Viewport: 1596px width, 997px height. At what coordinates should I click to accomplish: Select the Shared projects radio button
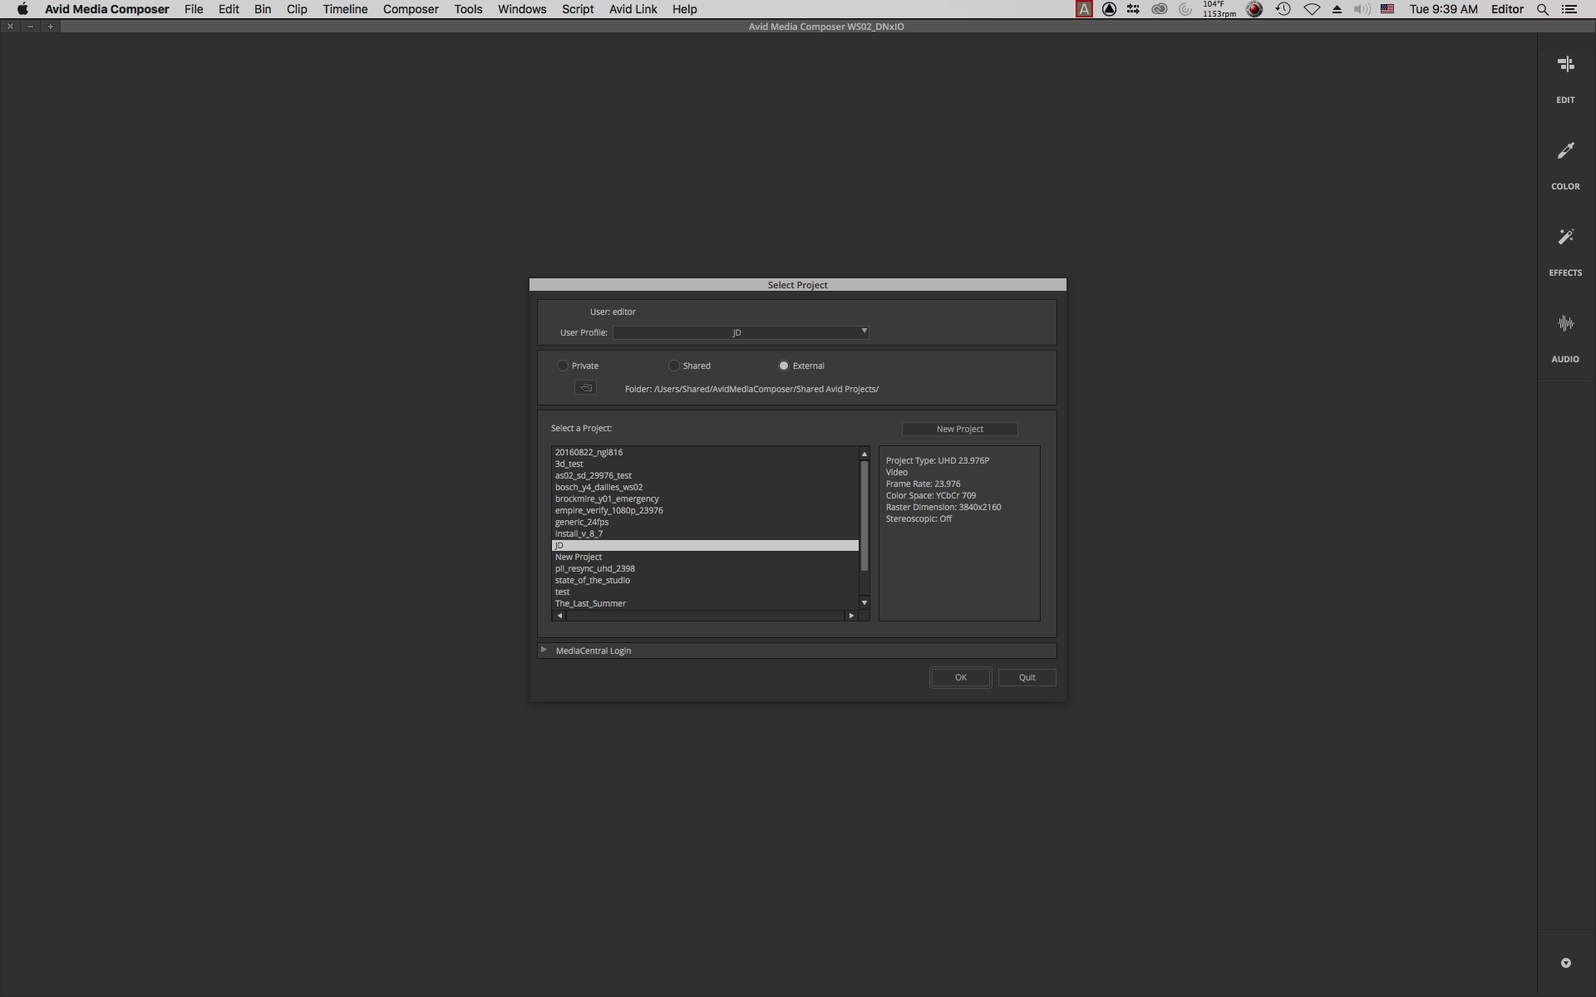674,366
